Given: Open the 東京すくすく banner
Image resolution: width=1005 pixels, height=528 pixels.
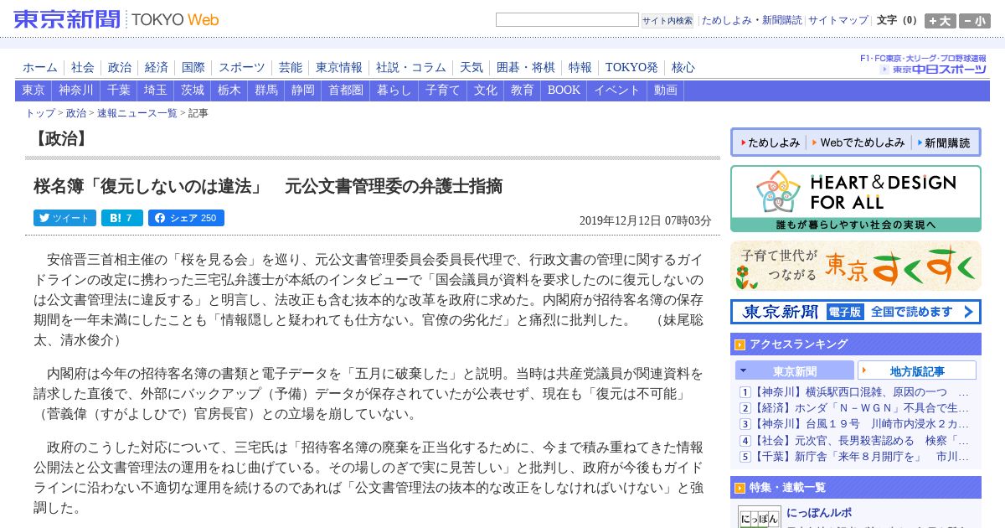Looking at the screenshot, I should [856, 266].
